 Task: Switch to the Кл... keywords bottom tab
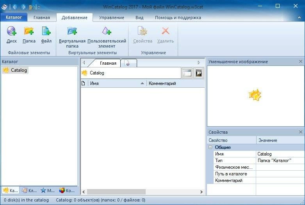click(x=29, y=191)
